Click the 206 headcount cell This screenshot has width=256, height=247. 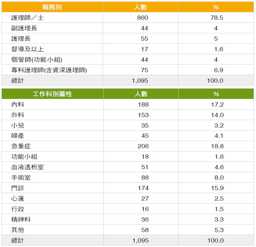coord(143,146)
